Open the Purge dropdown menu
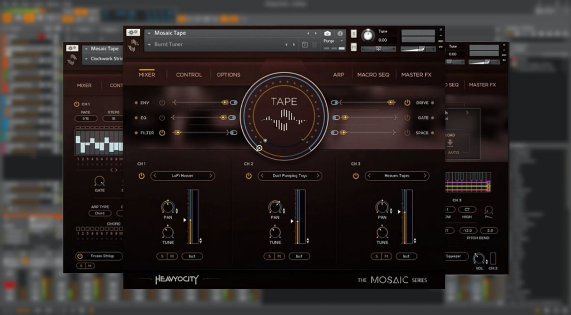Viewport: 571px width, 315px height. click(341, 41)
